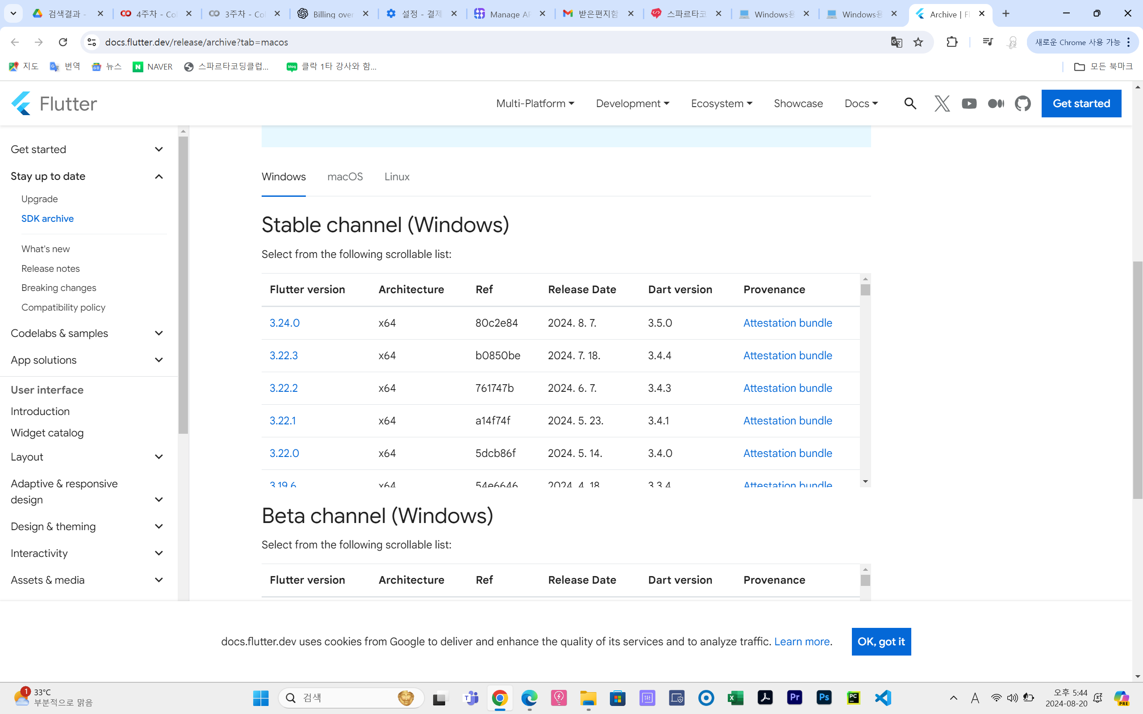Switch to the Manage API browser tab
This screenshot has height=714, width=1143.
coord(509,14)
